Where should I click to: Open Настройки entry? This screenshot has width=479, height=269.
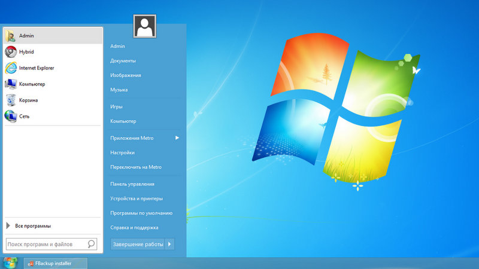[x=122, y=152]
